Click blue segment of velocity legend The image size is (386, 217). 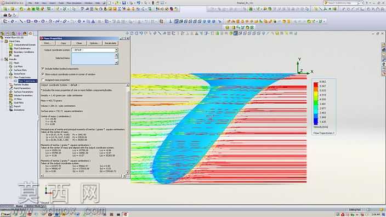[316, 121]
